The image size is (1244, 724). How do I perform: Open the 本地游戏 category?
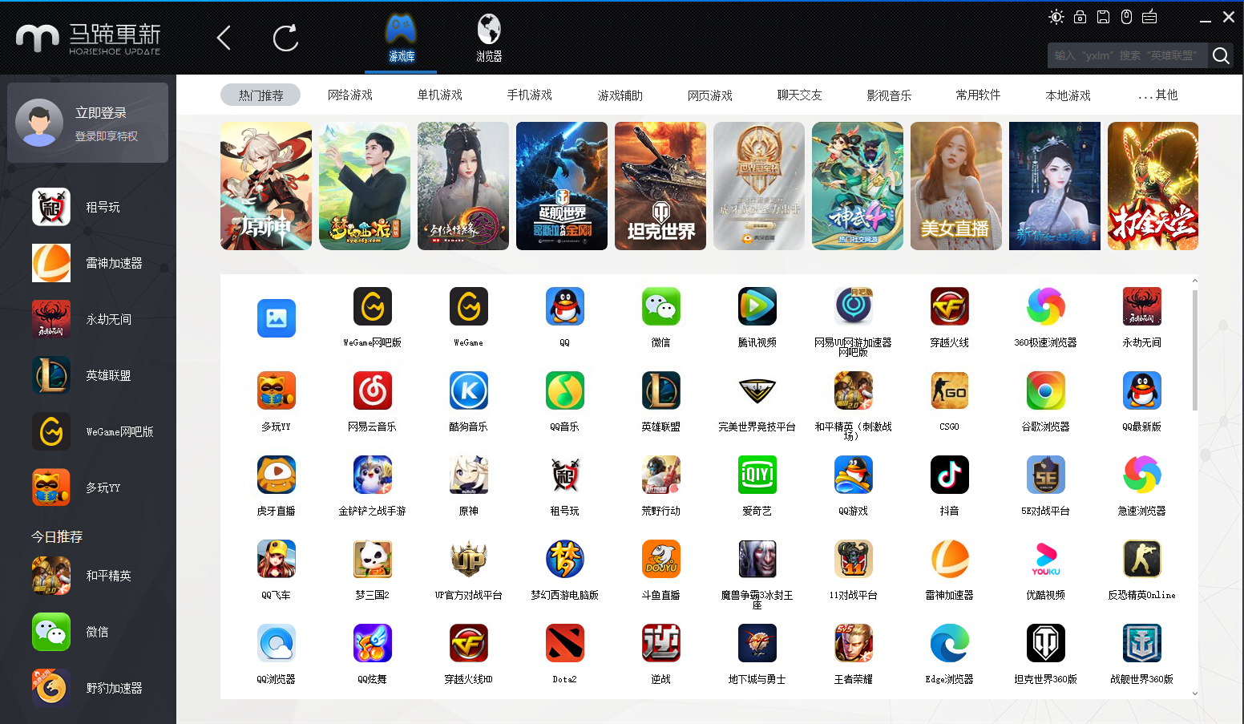tap(1068, 95)
